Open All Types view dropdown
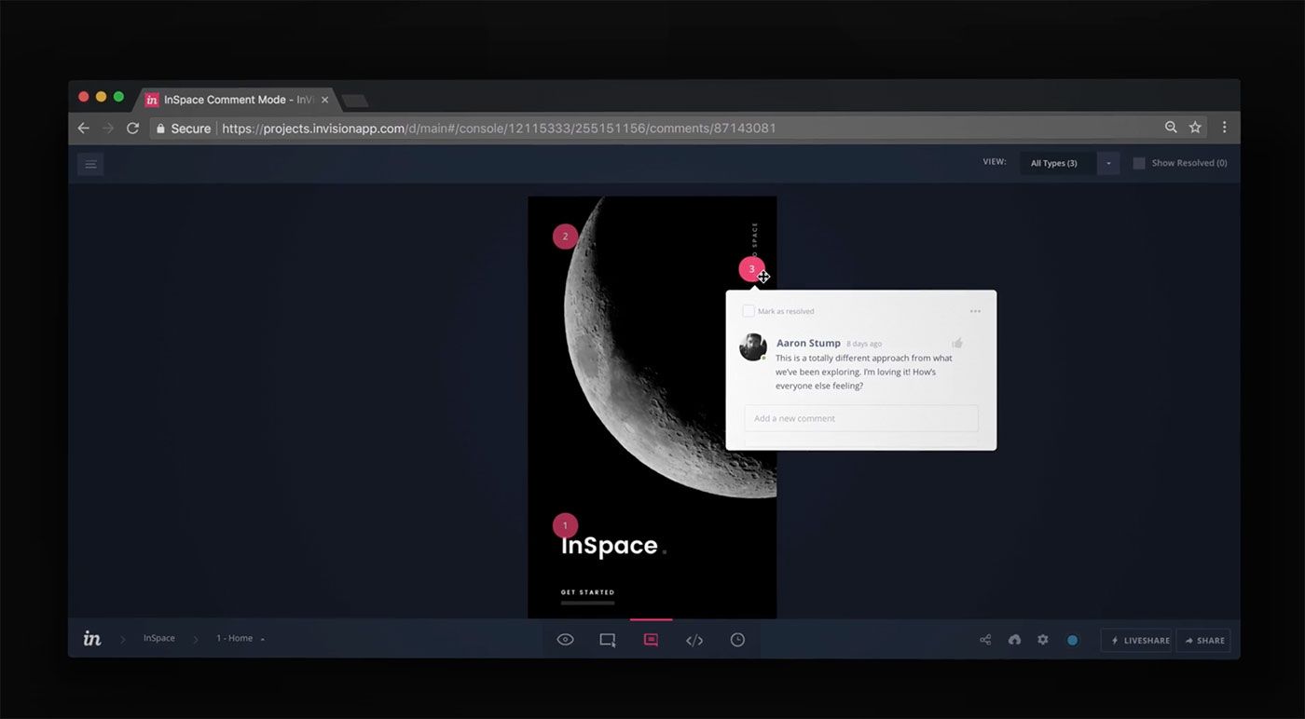Screen dimensions: 1305x719 pos(1058,163)
